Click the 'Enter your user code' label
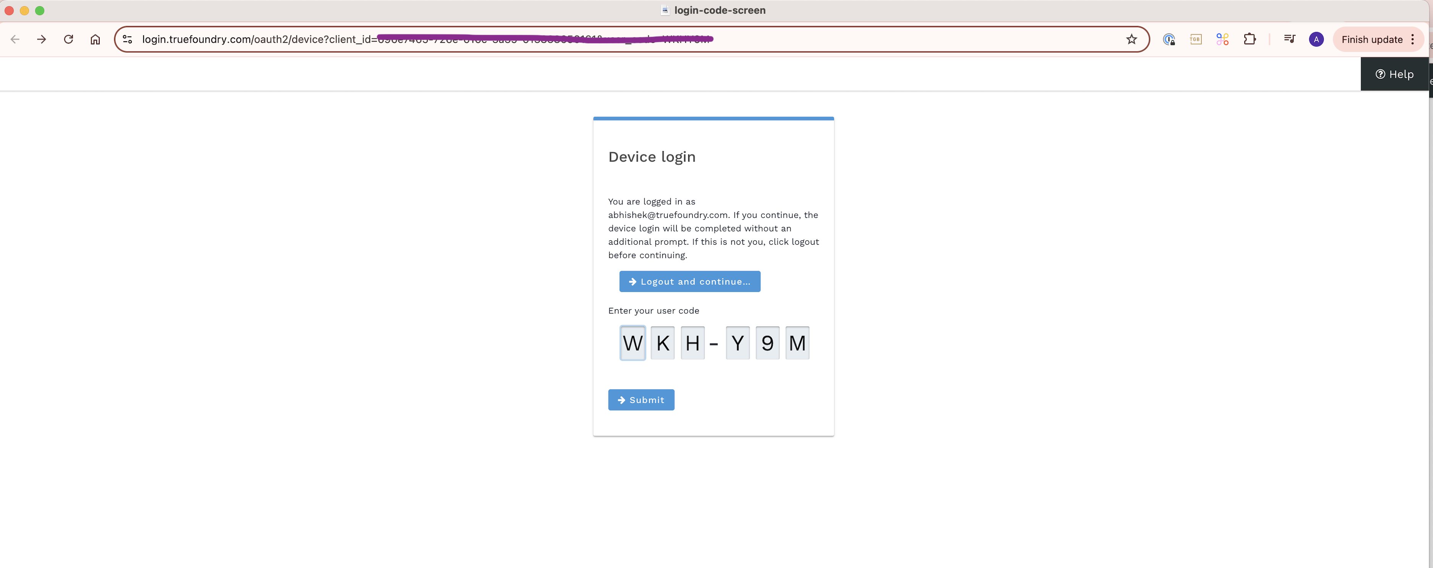Image resolution: width=1433 pixels, height=568 pixels. (x=653, y=311)
